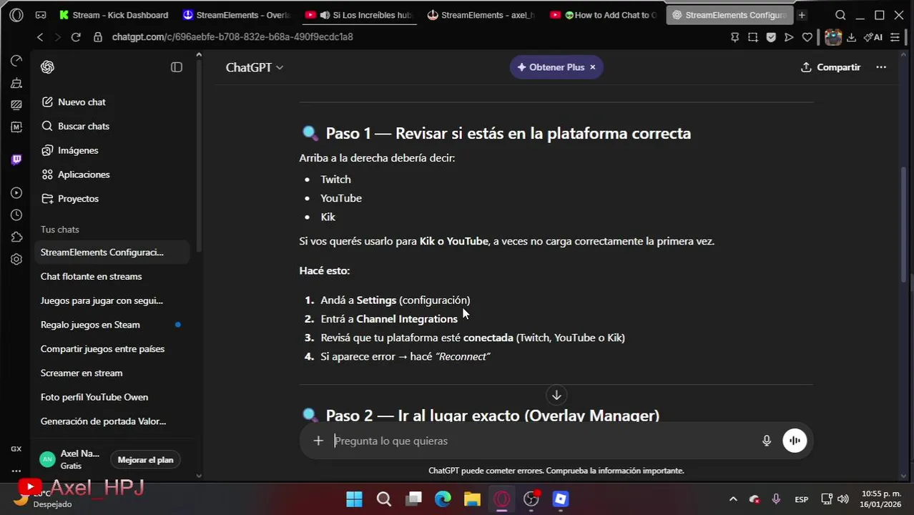Click the address bar URL chatgpt.com
The width and height of the screenshot is (914, 515).
coord(232,37)
